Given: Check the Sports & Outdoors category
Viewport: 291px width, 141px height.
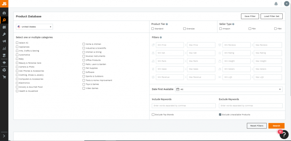Looking at the screenshot, I should [x=84, y=76].
